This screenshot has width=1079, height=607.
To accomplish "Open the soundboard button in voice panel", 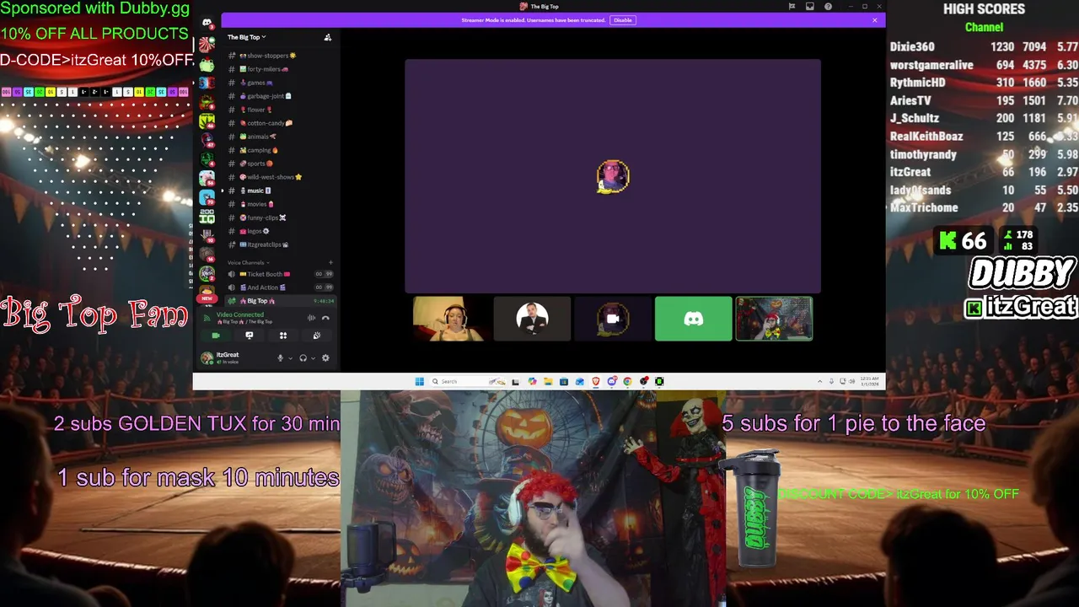I will [317, 336].
